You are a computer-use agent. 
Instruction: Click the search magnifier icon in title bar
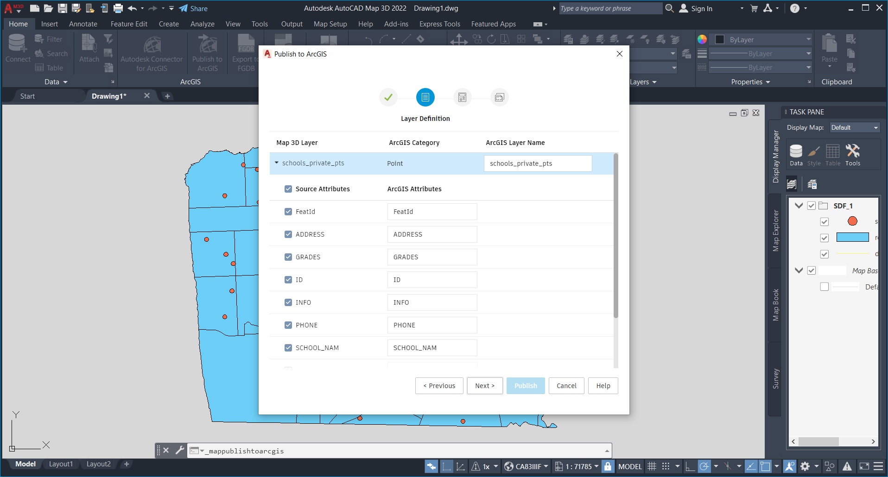(x=669, y=8)
